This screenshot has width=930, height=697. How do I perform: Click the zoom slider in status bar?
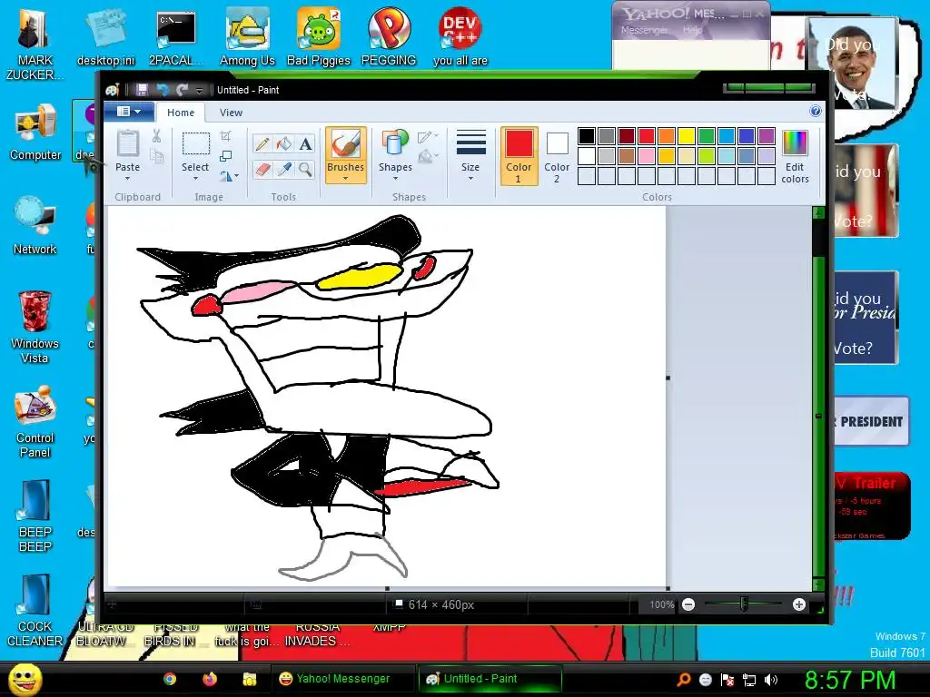point(744,604)
